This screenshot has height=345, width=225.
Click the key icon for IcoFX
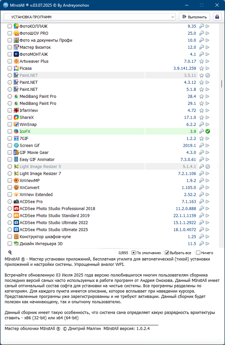(201, 131)
